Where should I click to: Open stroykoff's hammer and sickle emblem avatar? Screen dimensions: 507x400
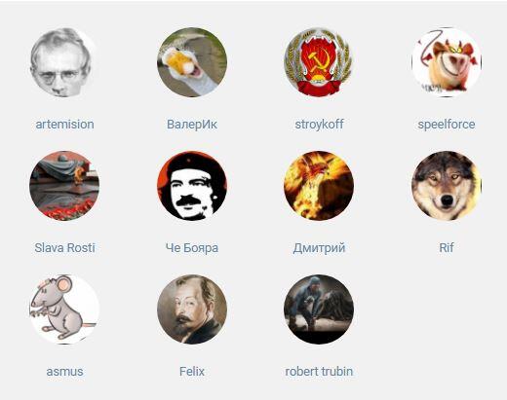click(x=319, y=62)
